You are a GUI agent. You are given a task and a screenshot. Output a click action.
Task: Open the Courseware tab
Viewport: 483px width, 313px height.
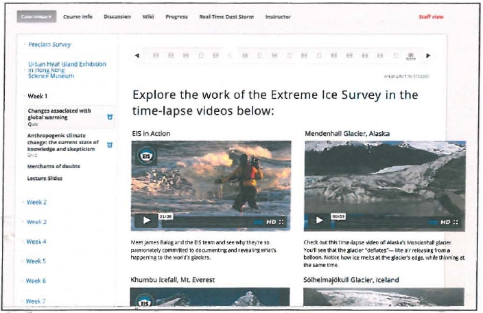pos(36,16)
